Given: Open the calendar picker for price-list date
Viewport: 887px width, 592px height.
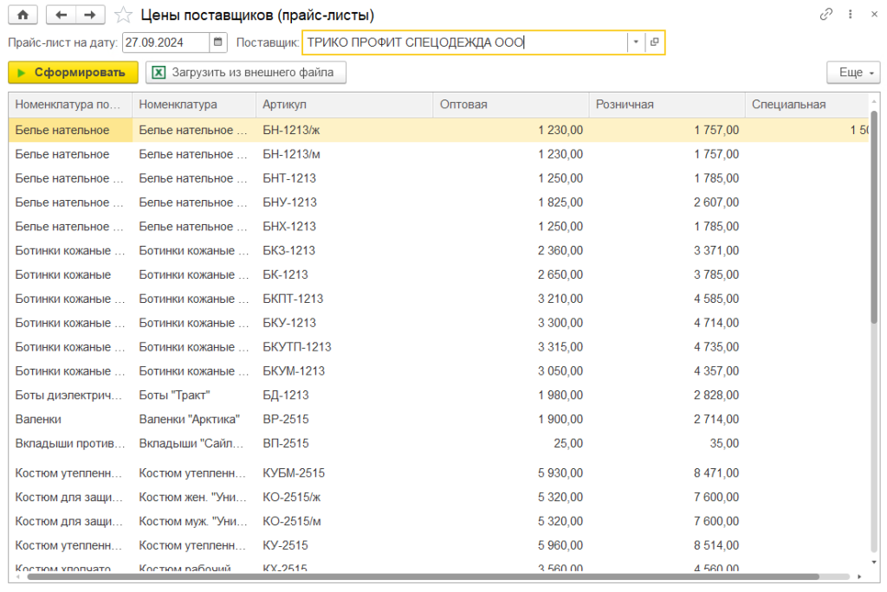Looking at the screenshot, I should [x=218, y=42].
